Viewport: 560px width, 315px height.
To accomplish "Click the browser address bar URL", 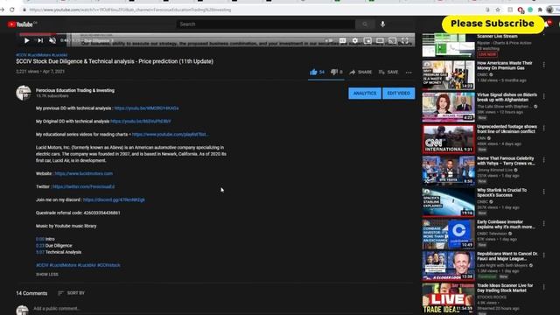I will pos(130,10).
